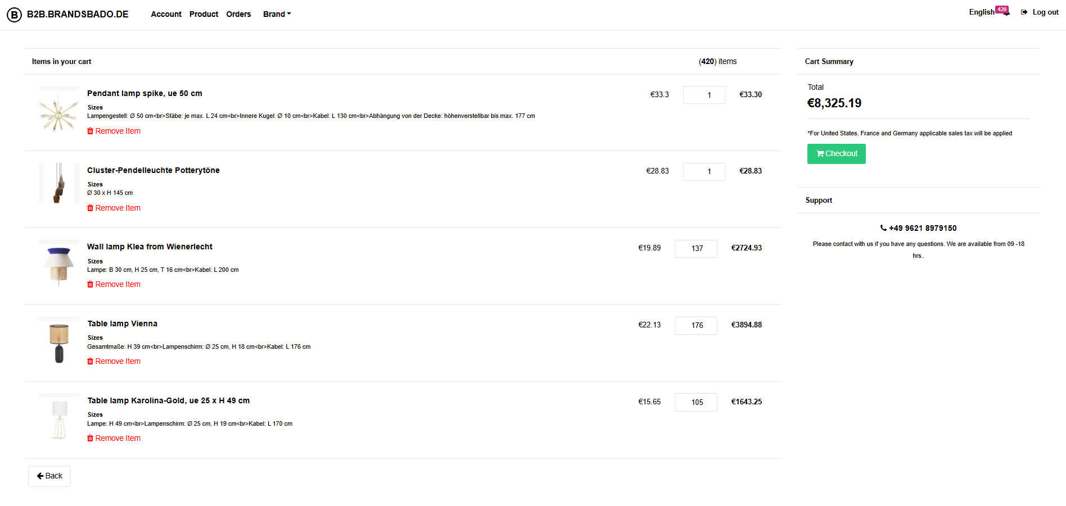Go to the Orders menu item
Viewport: 1066px width, 506px height.
pyautogui.click(x=238, y=14)
